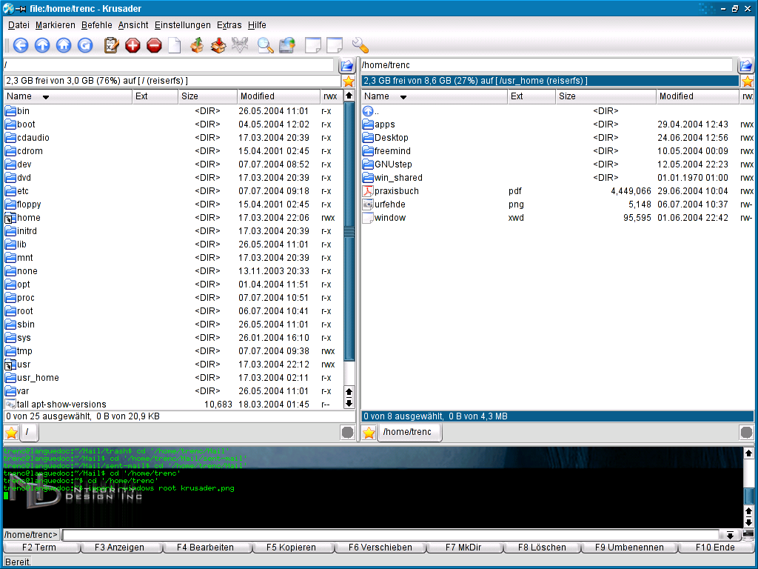Click the terminal scroll-up arrow
Viewport: 758px width, 569px height.
coord(748,453)
